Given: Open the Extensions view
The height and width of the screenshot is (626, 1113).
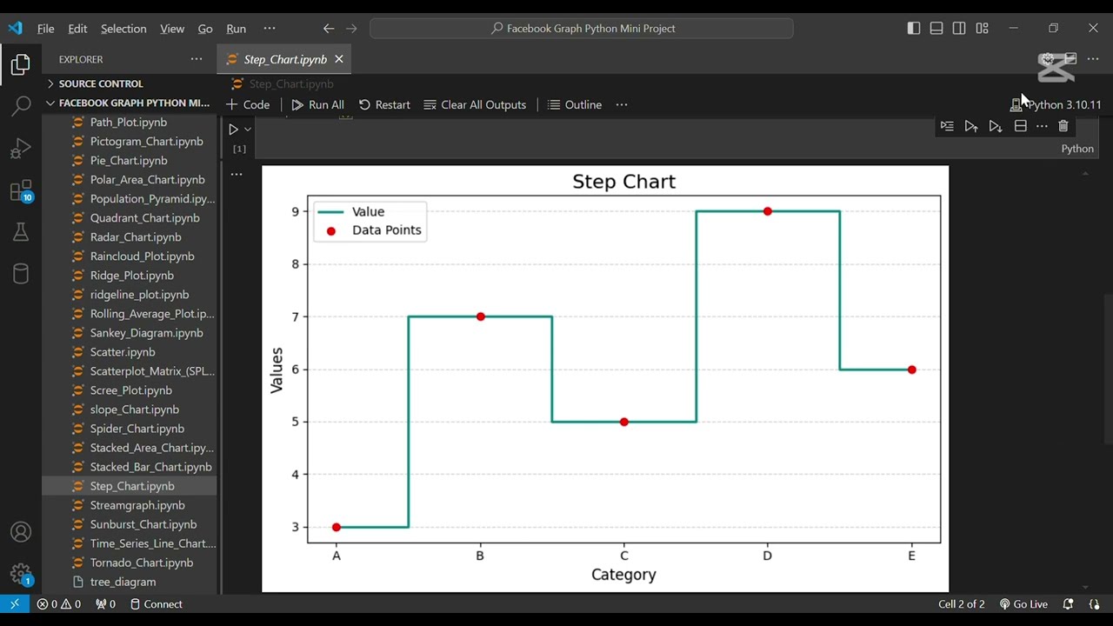Looking at the screenshot, I should (21, 191).
